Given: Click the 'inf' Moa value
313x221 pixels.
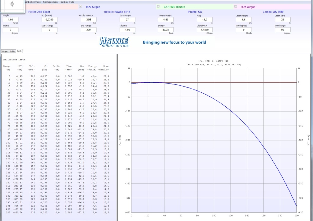Looking at the screenshot, I should 82,76.
